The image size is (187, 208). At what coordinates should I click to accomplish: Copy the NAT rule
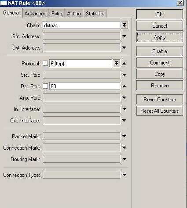(160, 74)
